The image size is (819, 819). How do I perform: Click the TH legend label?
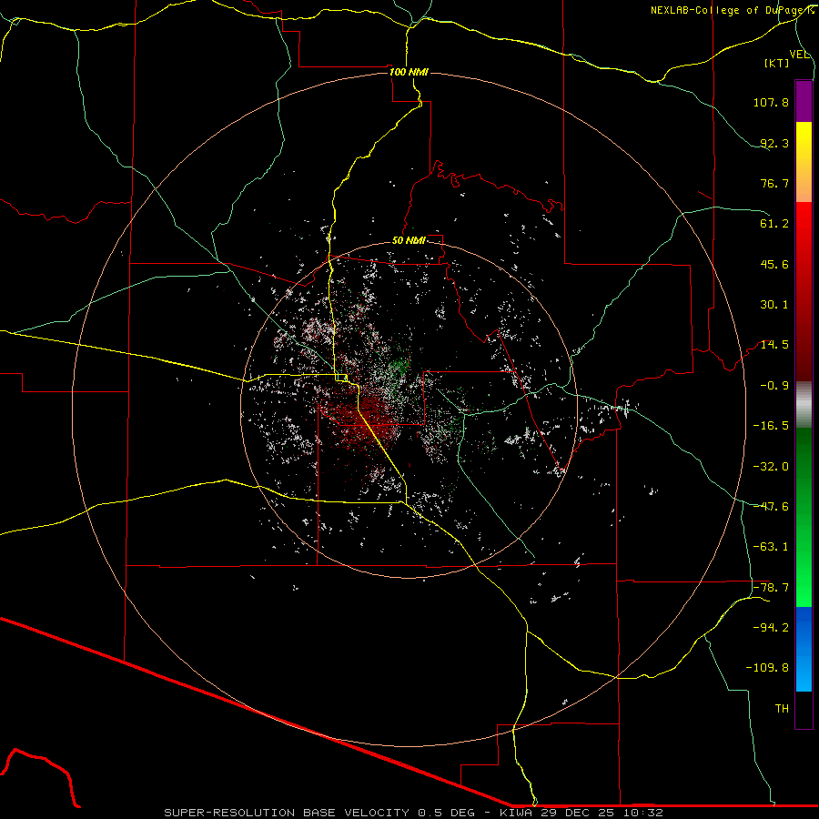pos(782,709)
